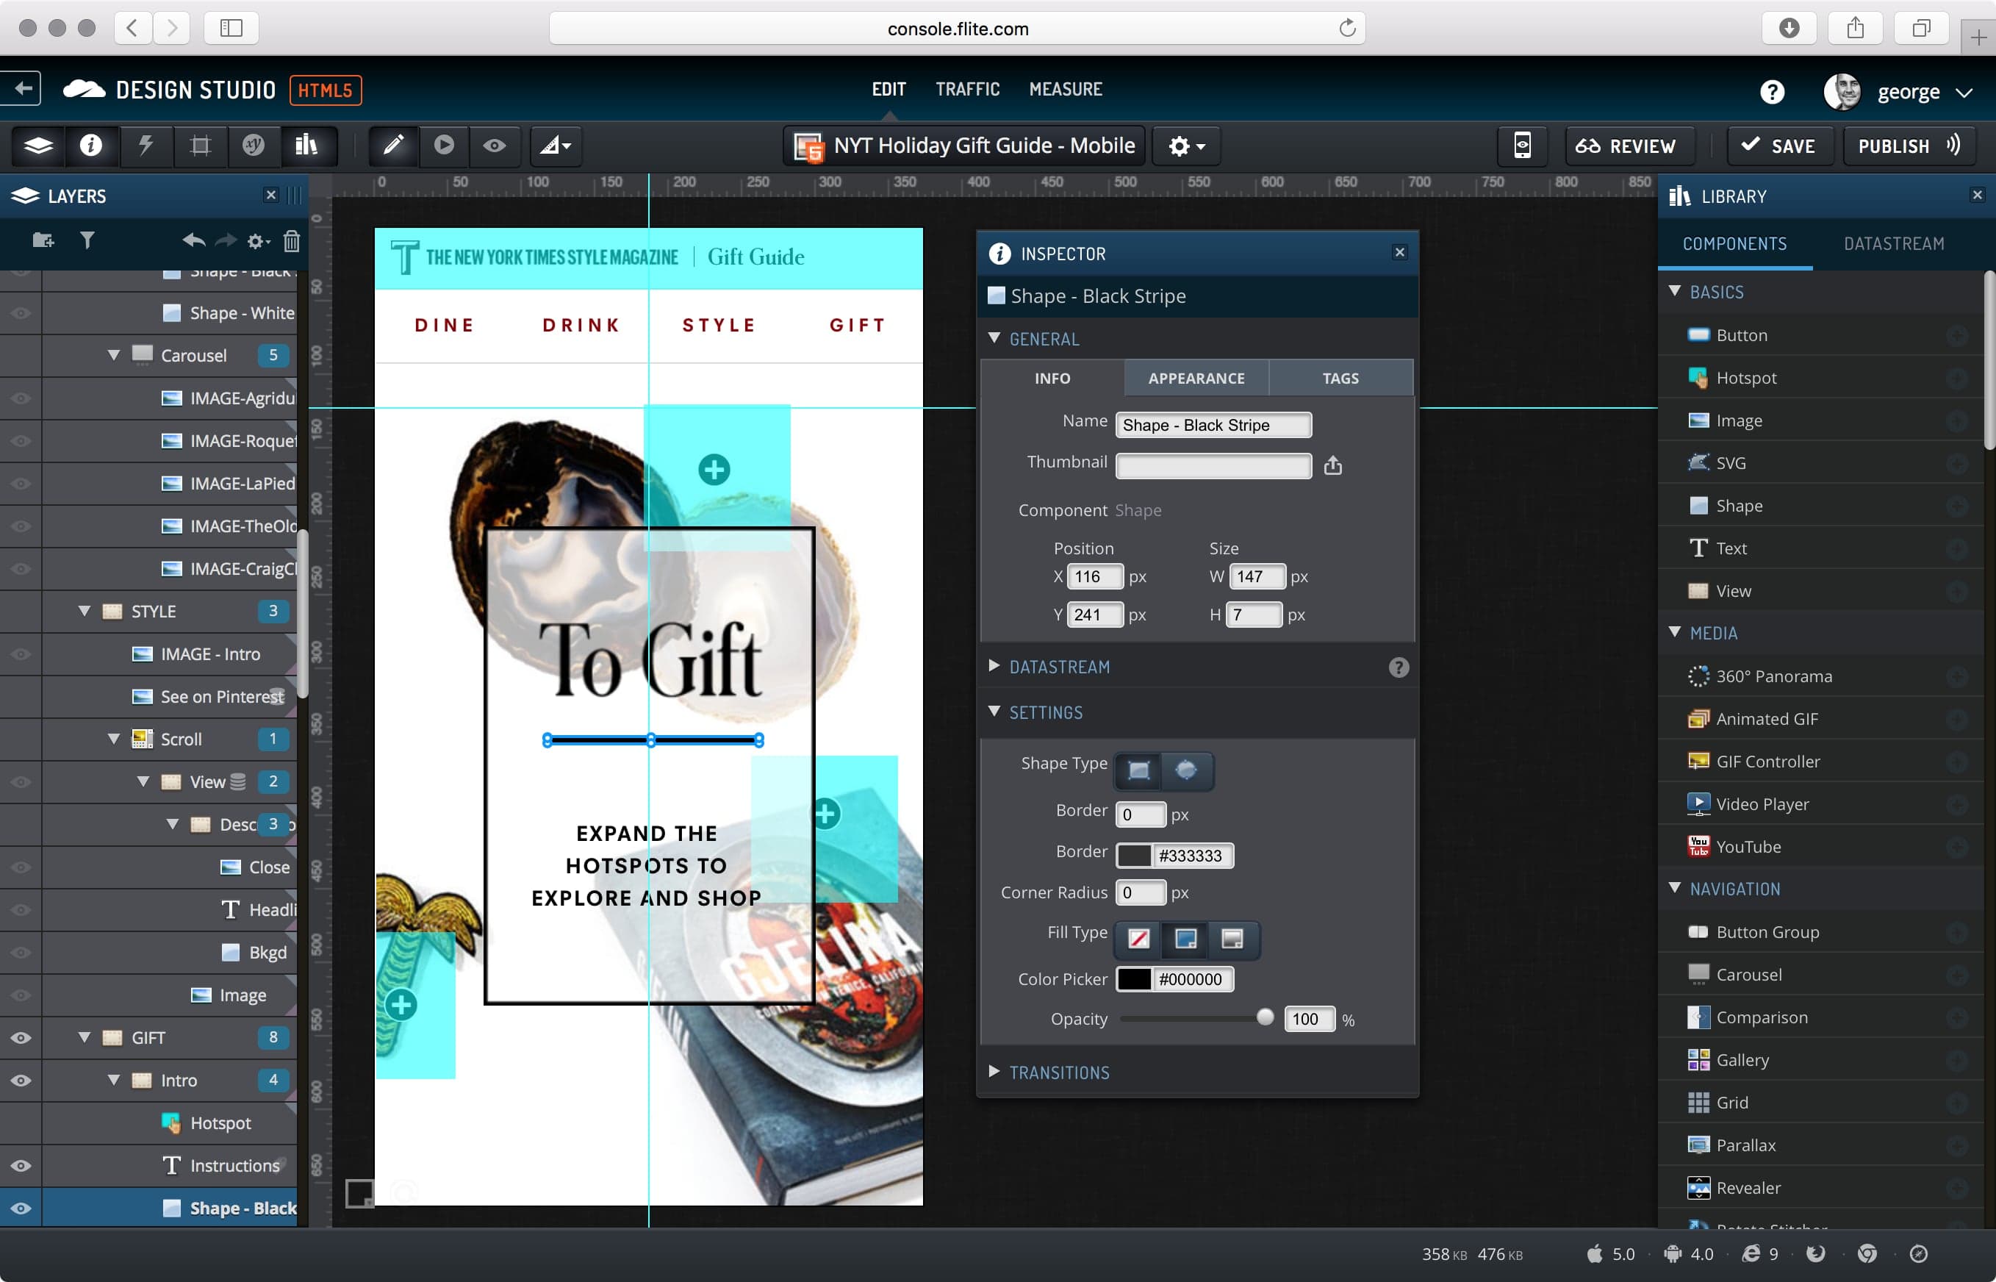Click the PUBLISH button
The image size is (1996, 1282).
click(x=1909, y=146)
